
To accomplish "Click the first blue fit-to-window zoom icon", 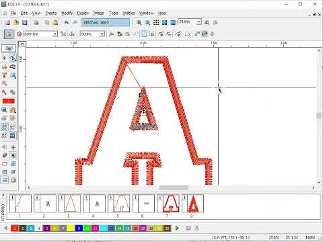I will [164, 22].
